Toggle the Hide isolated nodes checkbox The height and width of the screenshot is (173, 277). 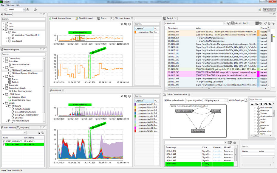(165, 100)
